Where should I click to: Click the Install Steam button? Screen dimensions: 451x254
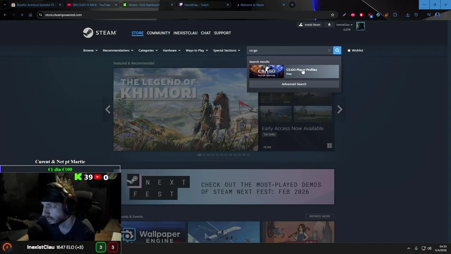[310, 25]
